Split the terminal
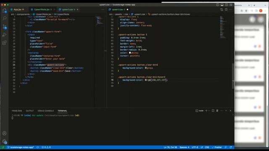 213,111
